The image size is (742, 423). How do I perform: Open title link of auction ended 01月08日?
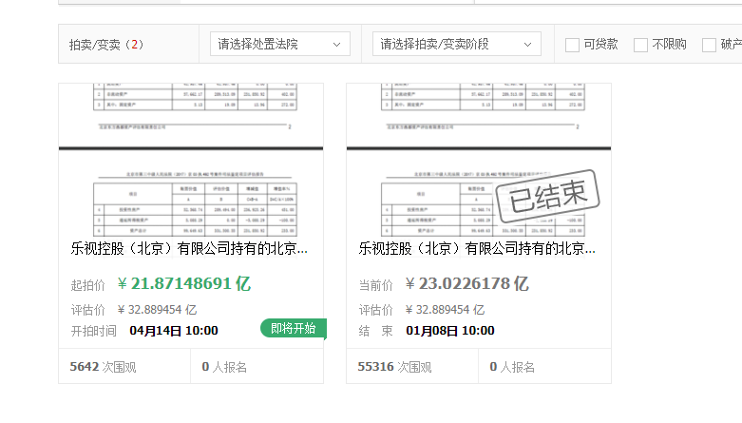point(477,248)
